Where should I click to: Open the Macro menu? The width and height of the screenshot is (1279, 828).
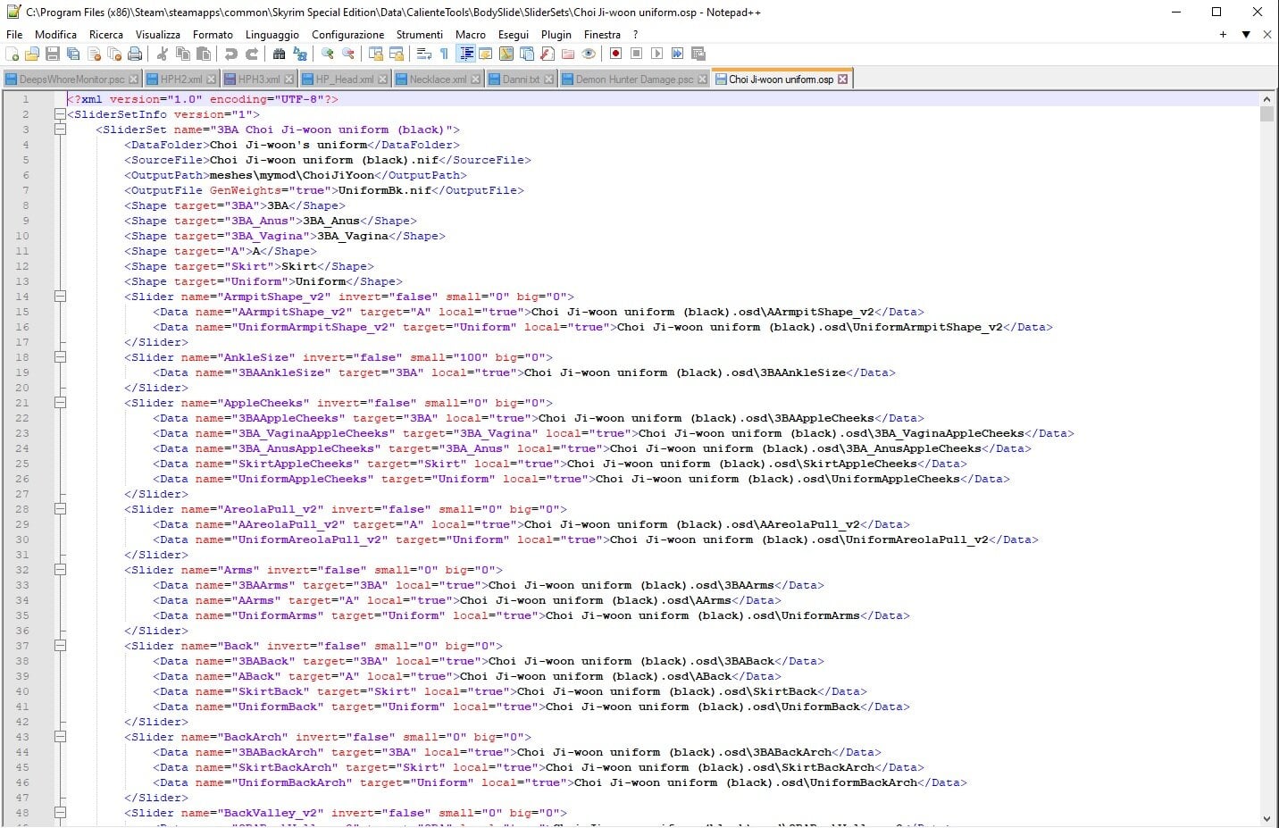coord(471,34)
